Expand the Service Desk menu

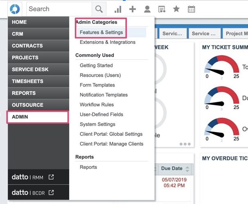pos(38,69)
